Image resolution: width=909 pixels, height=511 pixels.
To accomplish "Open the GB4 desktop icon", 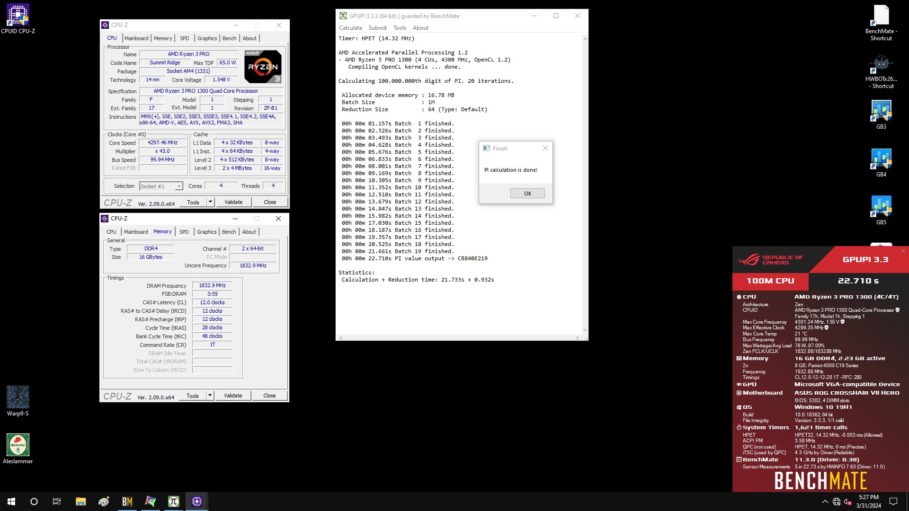I will pyautogui.click(x=881, y=163).
